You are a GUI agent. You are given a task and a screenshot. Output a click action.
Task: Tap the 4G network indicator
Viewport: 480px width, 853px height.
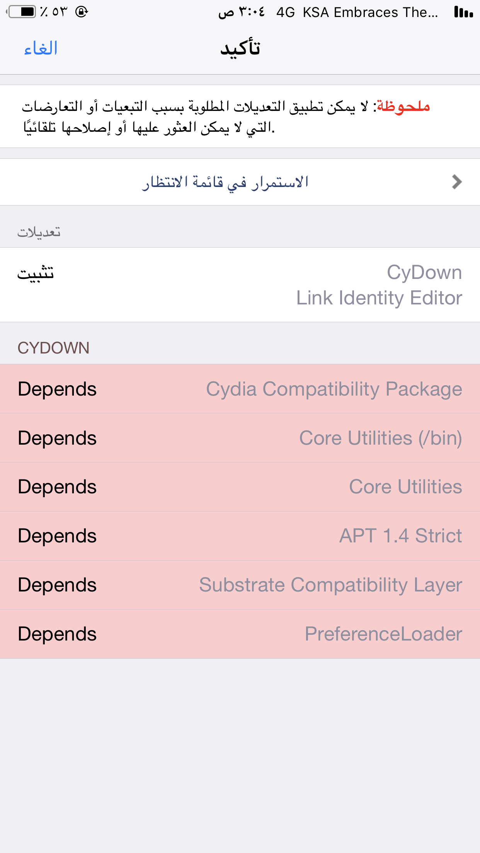[x=285, y=13]
